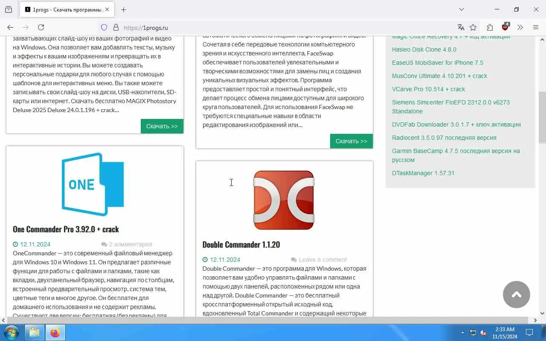
Task: Go back to previous page
Action: tap(10, 27)
